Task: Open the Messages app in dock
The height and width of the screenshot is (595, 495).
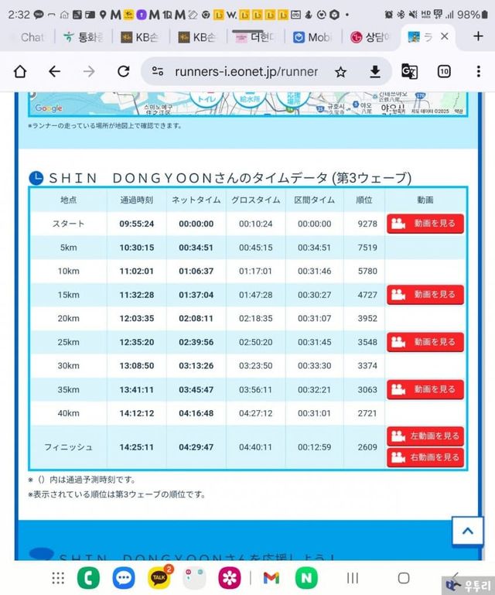Action: pos(124,578)
